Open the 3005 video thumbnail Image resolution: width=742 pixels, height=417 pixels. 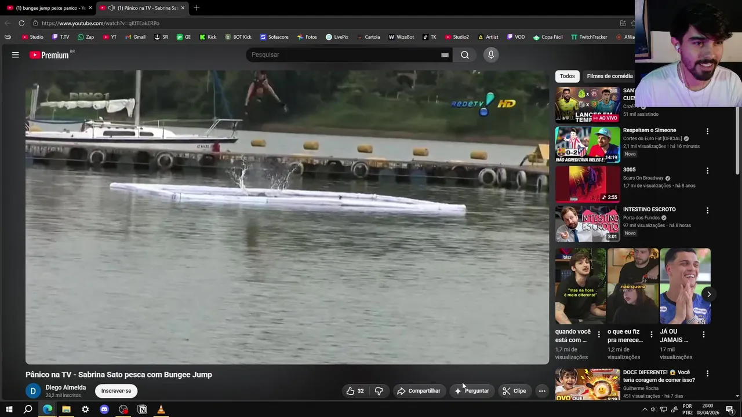click(588, 184)
